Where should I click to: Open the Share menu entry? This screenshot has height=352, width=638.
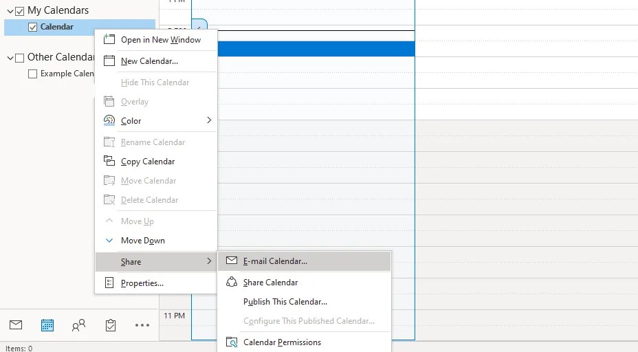156,261
